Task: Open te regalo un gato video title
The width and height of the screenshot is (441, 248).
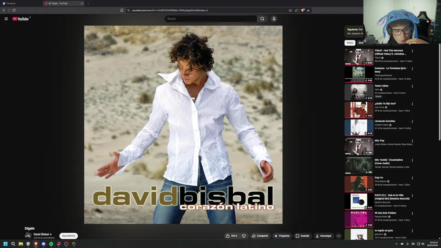Action: pyautogui.click(x=384, y=230)
